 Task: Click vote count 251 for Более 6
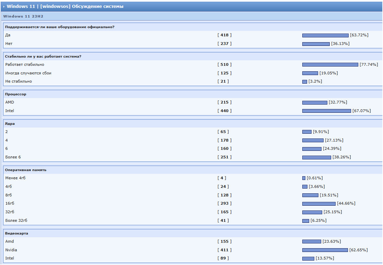tap(224, 157)
